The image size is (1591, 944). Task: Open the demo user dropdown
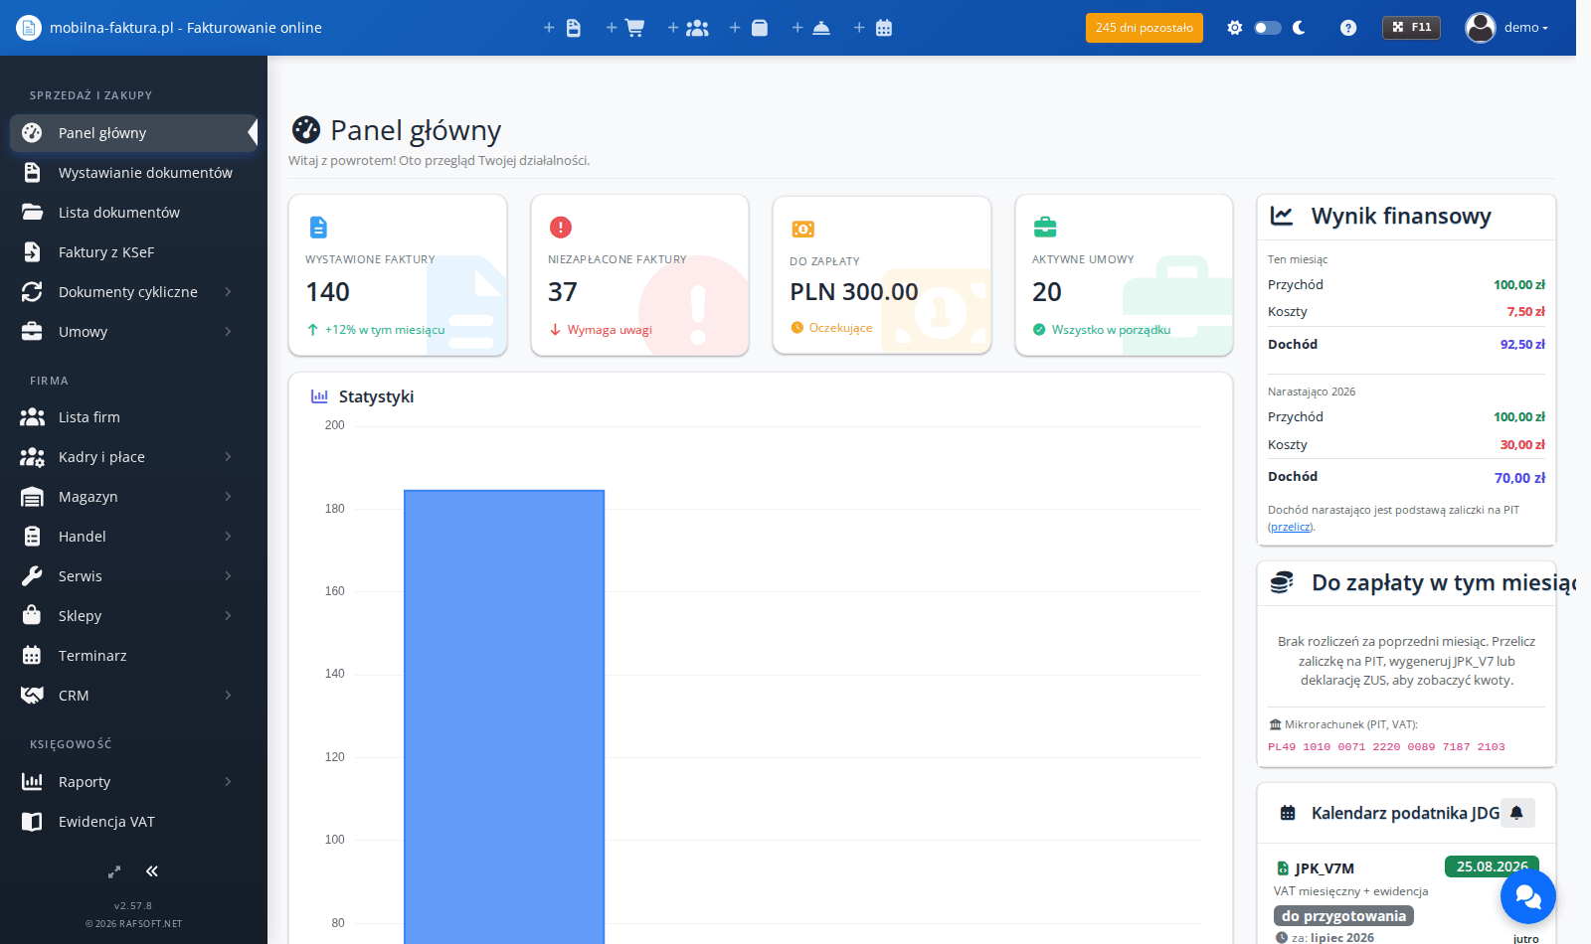[1506, 28]
